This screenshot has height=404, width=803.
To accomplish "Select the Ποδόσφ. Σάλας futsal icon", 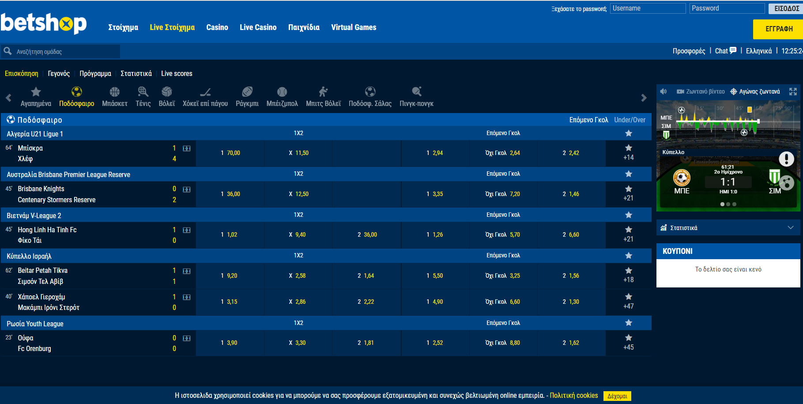I will [370, 92].
